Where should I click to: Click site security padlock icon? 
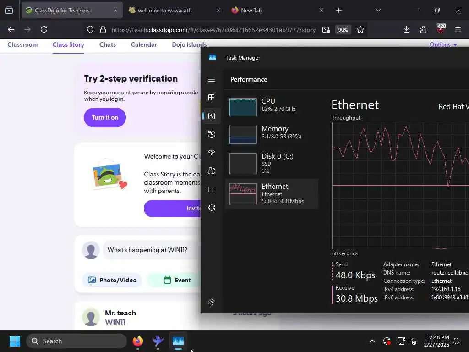pyautogui.click(x=103, y=29)
